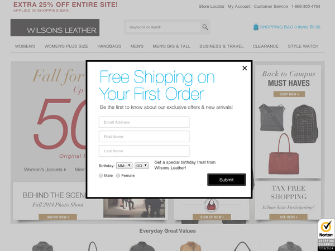Click the Submit button

(x=226, y=180)
